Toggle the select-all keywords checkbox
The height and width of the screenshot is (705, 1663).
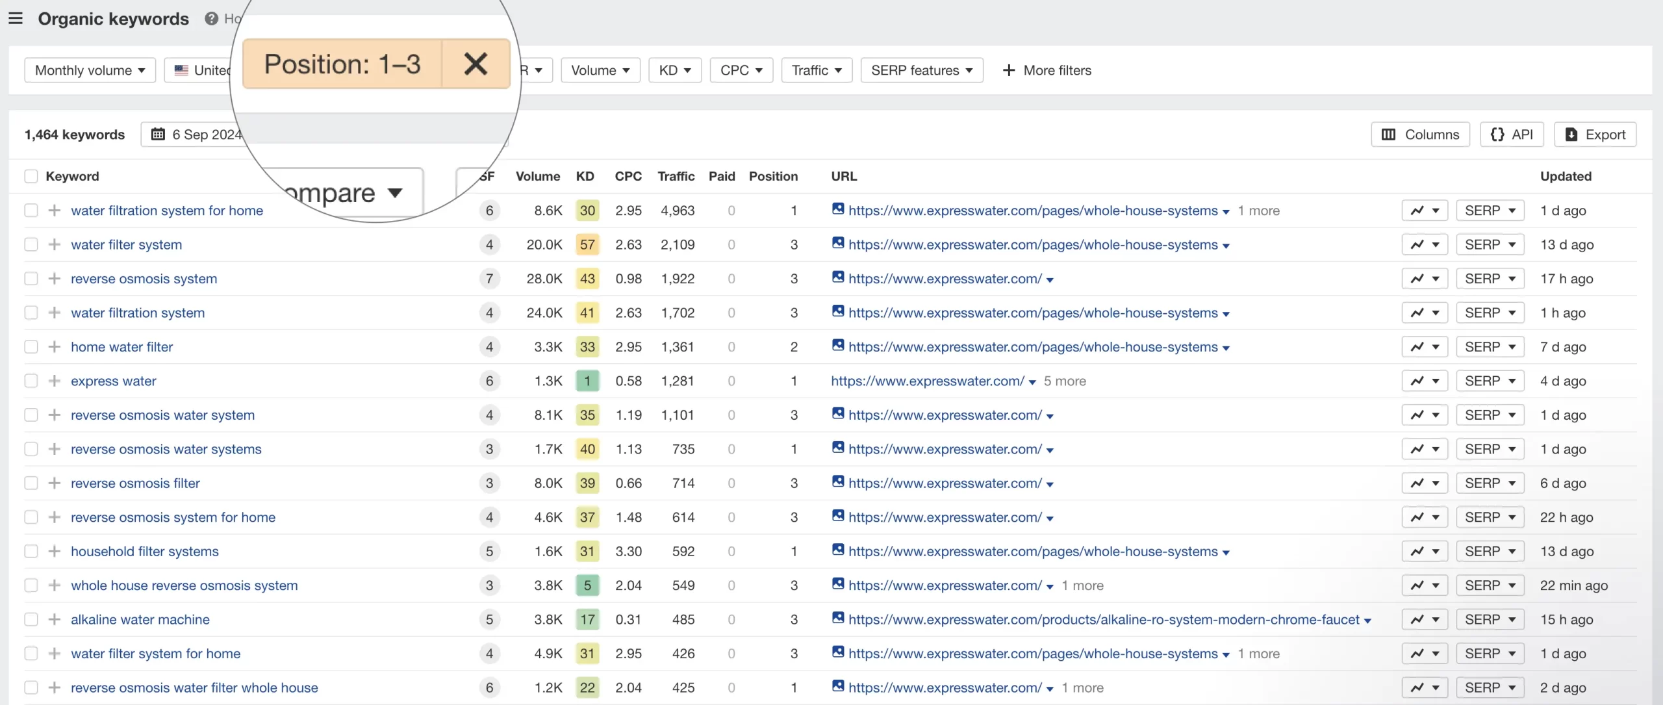[31, 176]
